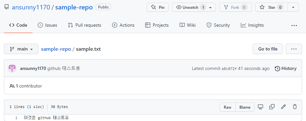Edit sample.txt with pencil icon
This screenshot has height=121, width=306.
click(283, 107)
